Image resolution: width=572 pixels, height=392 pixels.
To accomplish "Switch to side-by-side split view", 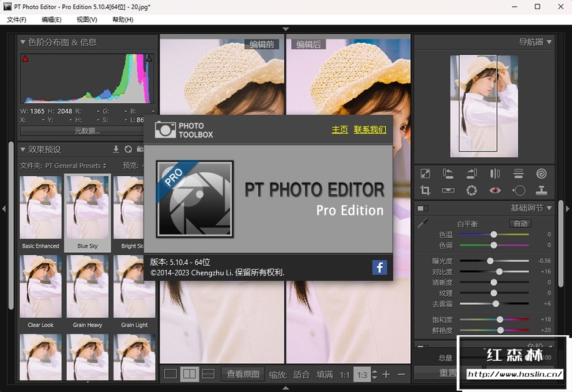I will point(189,374).
